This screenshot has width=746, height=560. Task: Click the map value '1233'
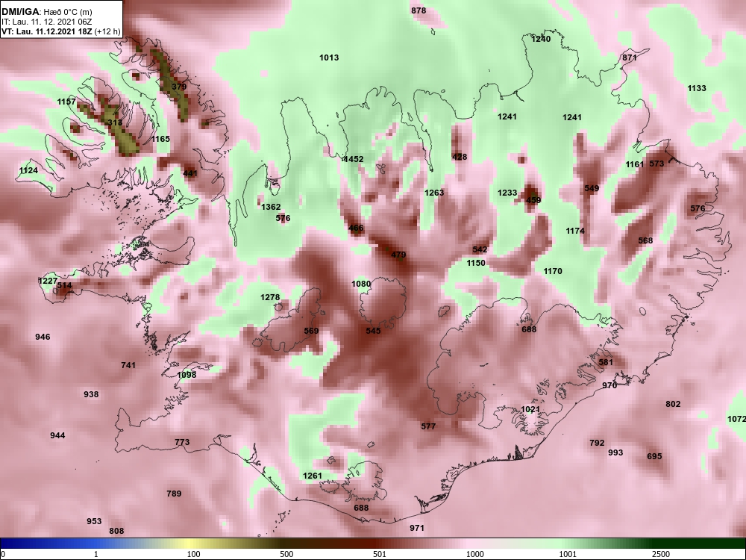coord(507,193)
